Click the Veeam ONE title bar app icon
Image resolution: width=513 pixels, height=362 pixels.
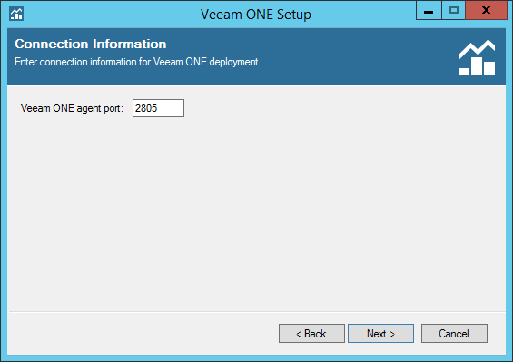coord(16,14)
